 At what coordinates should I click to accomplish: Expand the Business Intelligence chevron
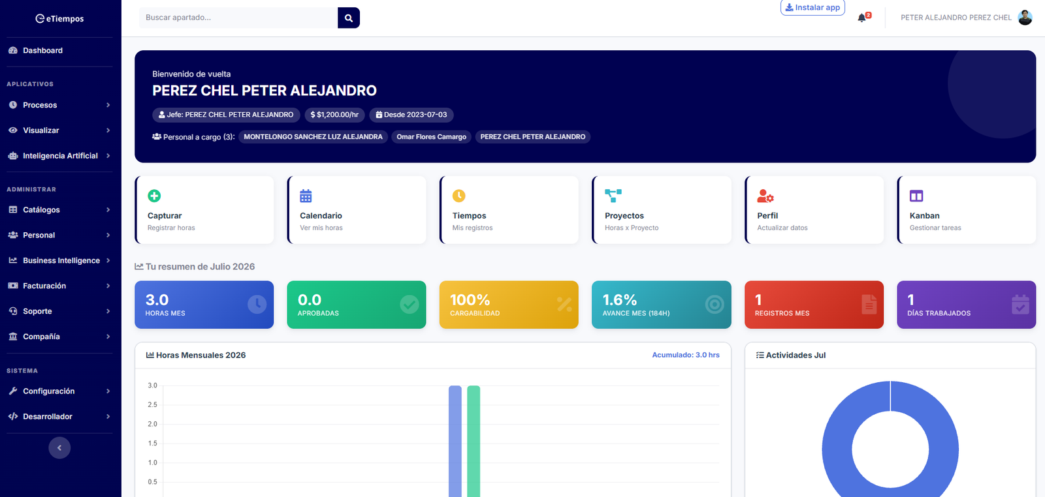pos(108,260)
